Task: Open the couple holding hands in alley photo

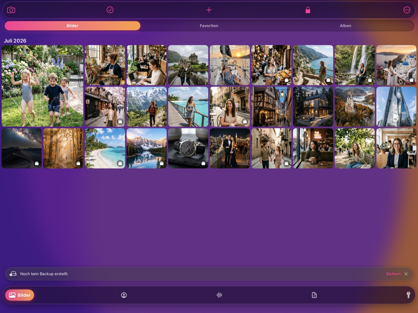Action: pyautogui.click(x=271, y=148)
